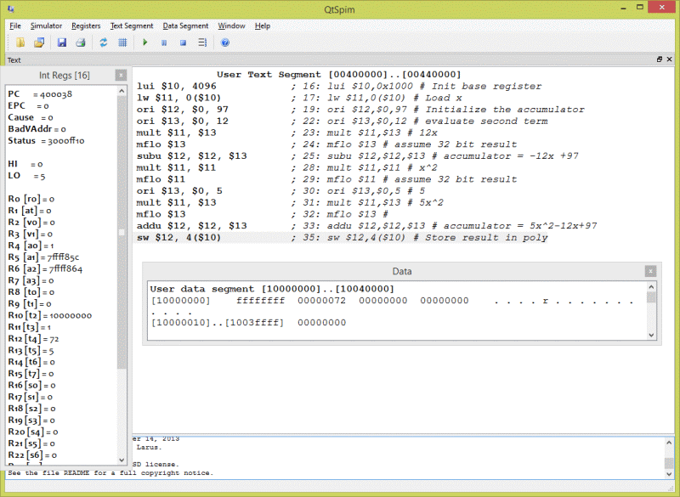The width and height of the screenshot is (680, 497).
Task: Pause the simulation from the toolbar
Action: 164,42
